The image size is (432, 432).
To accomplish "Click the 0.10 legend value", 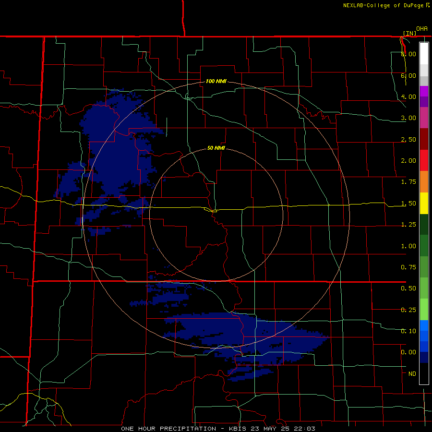I will [x=408, y=331].
